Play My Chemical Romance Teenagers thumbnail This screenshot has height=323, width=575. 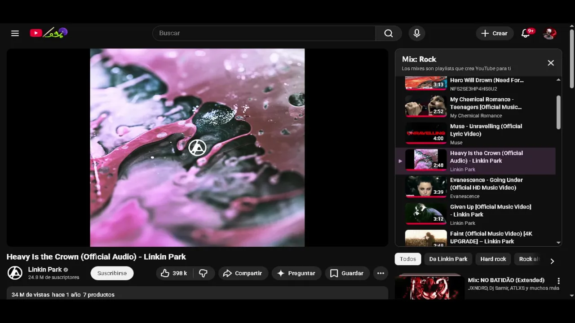click(425, 106)
